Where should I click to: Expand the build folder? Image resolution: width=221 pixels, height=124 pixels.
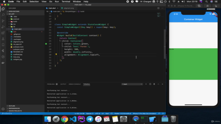tap(15, 21)
